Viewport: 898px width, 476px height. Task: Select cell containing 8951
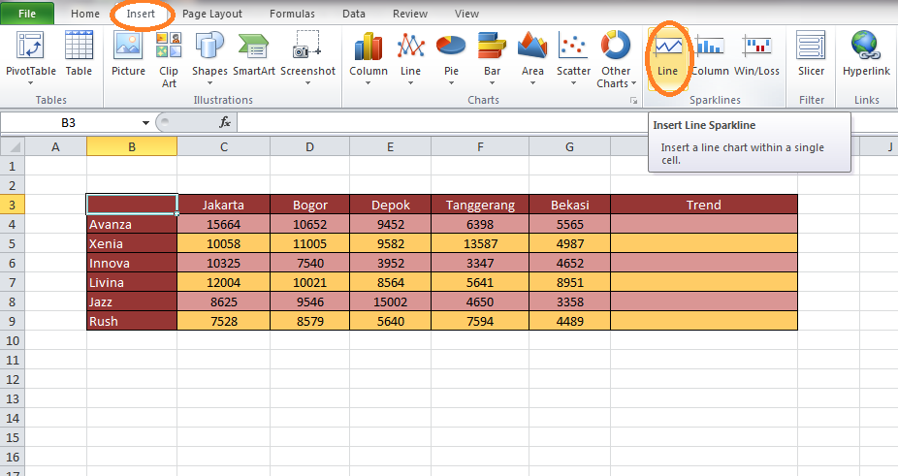[570, 282]
